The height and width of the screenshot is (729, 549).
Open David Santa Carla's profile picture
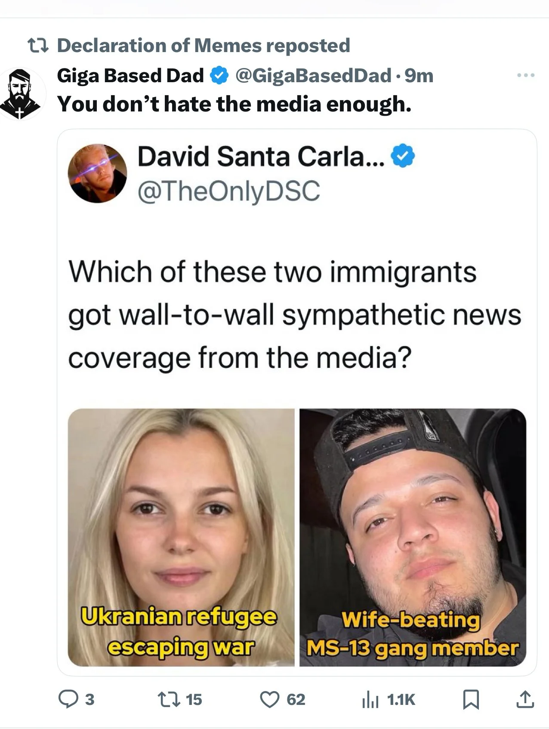coord(98,173)
